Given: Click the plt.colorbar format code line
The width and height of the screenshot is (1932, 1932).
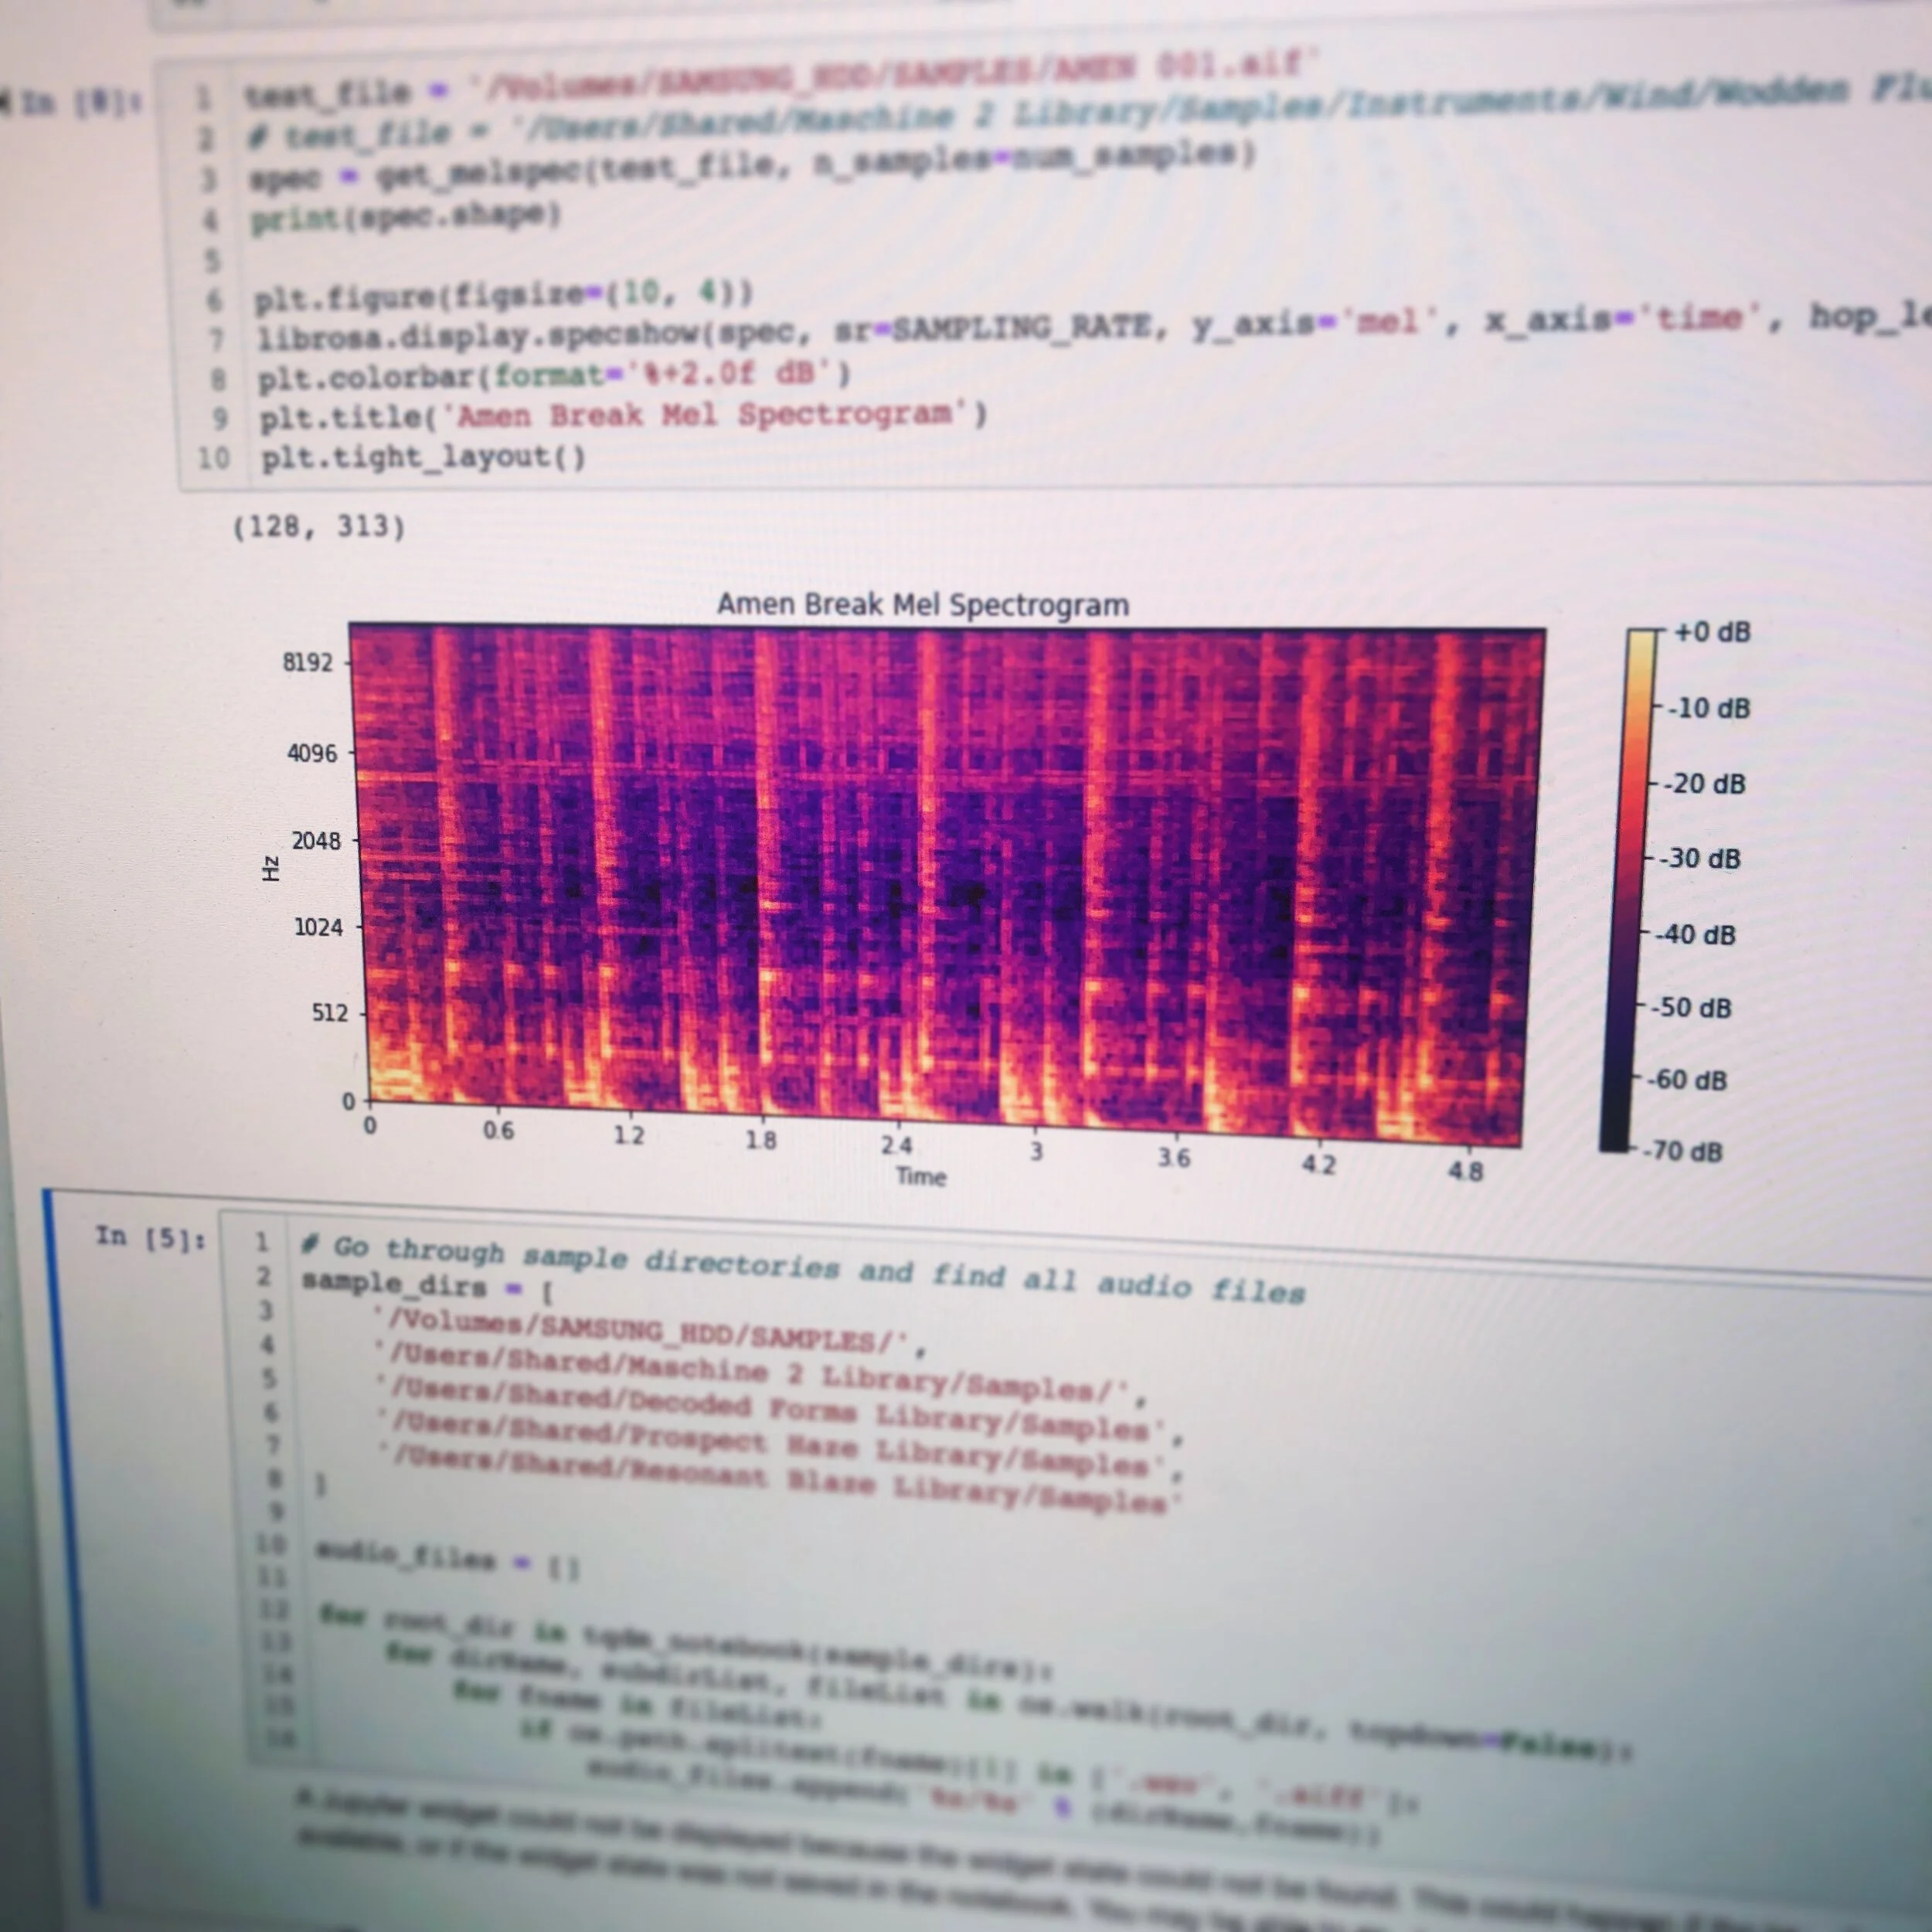Looking at the screenshot, I should [554, 375].
